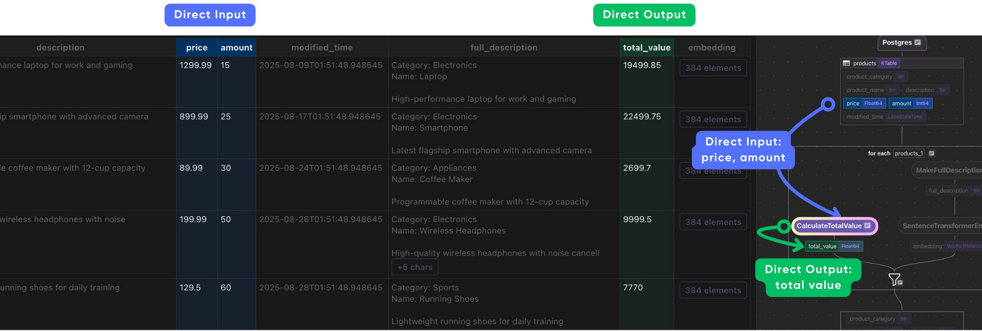Open the CalculateTotalValue node details icon
This screenshot has width=982, height=331.
tap(867, 226)
